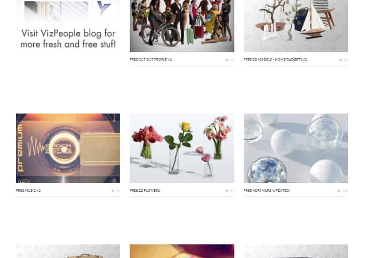365x258 pixels.
Task: Open the glass spheres HDRI thumbnail
Action: [295, 148]
